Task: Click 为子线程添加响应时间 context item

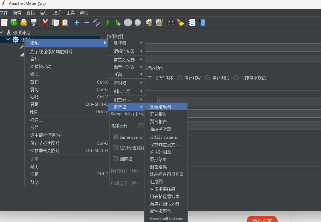Action: click(x=67, y=52)
